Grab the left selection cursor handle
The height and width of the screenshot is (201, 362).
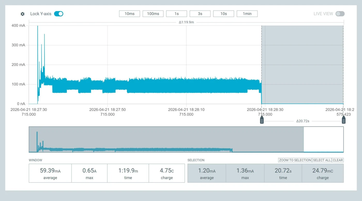262,120
